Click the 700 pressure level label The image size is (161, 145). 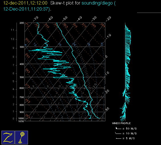coord(22,97)
